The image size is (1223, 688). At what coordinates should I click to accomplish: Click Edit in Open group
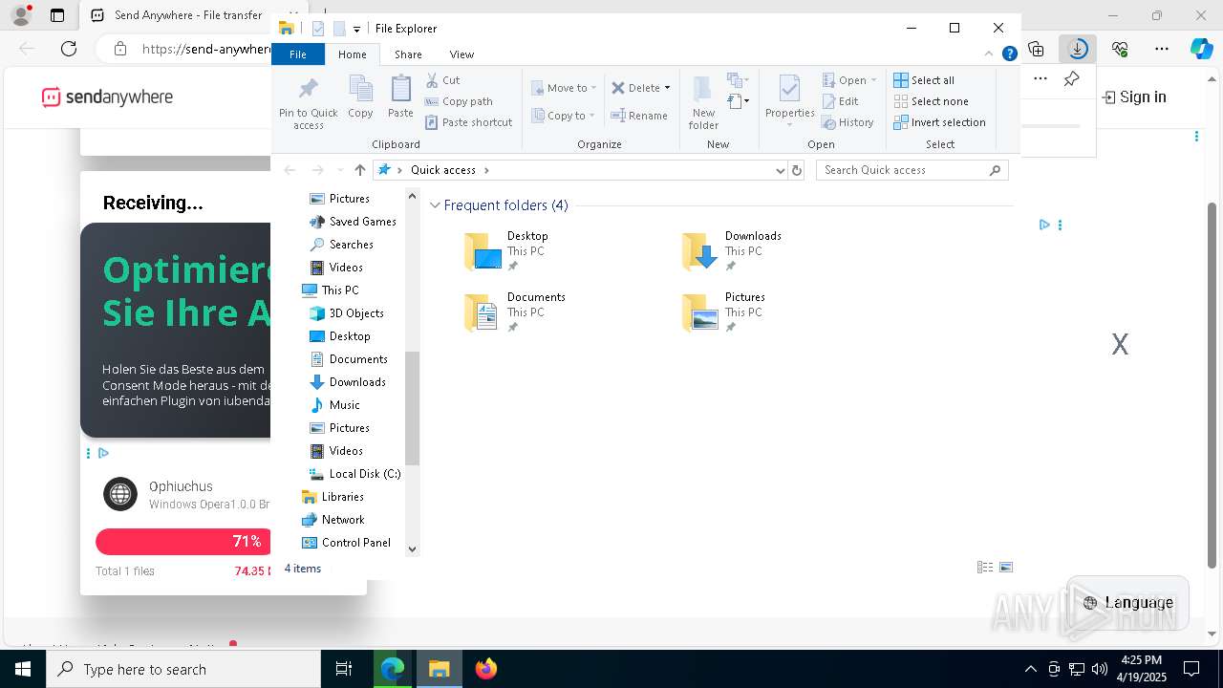coord(840,101)
